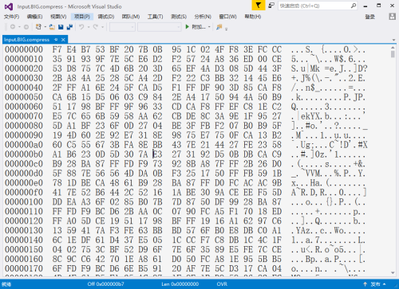Viewport: 399px width, 289px height.
Task: Open the solution platforms combo box
Action: coord(160,27)
